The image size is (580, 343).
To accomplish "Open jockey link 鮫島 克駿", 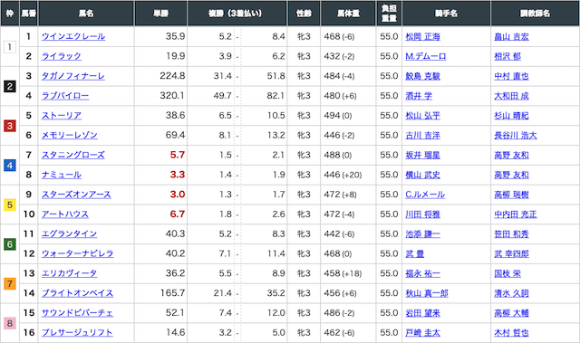I will (423, 76).
